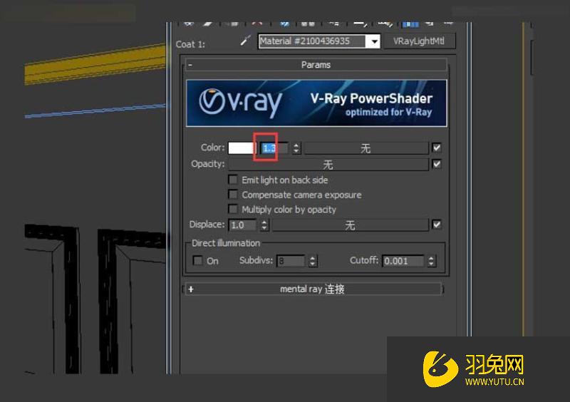The width and height of the screenshot is (570, 402).
Task: Click the Coat 1: label
Action: point(190,44)
